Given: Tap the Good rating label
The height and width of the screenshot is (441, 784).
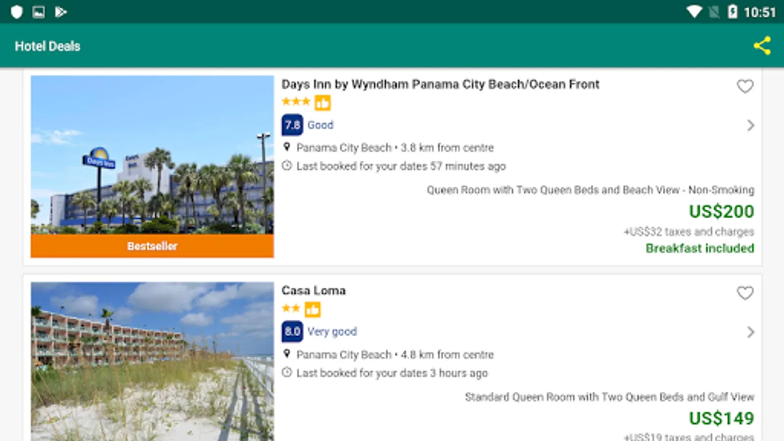Looking at the screenshot, I should [x=320, y=125].
